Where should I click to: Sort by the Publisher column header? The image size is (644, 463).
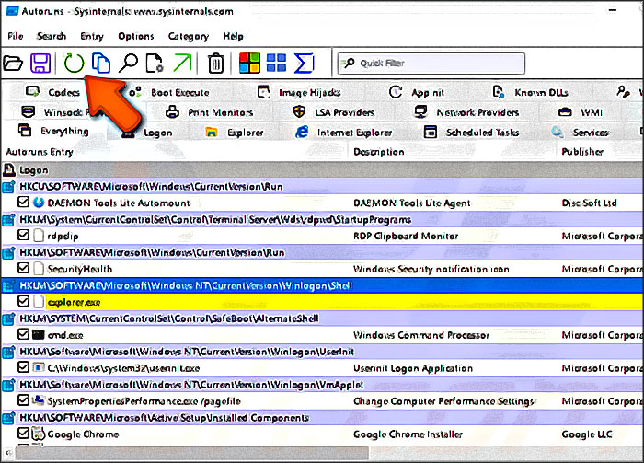coord(582,152)
